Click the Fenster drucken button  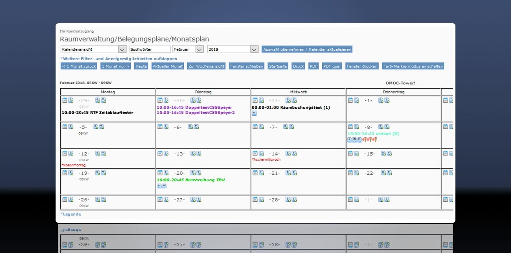362,66
